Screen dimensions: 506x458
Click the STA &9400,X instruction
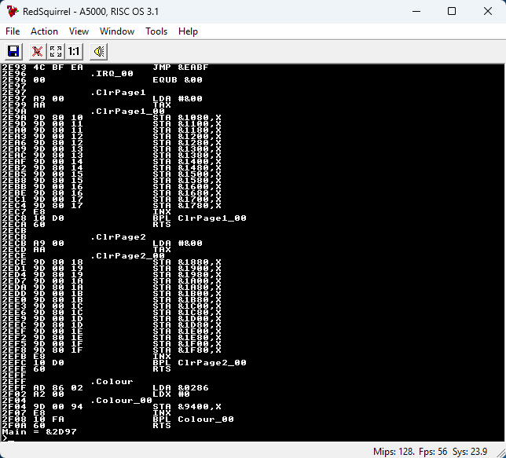(187, 407)
